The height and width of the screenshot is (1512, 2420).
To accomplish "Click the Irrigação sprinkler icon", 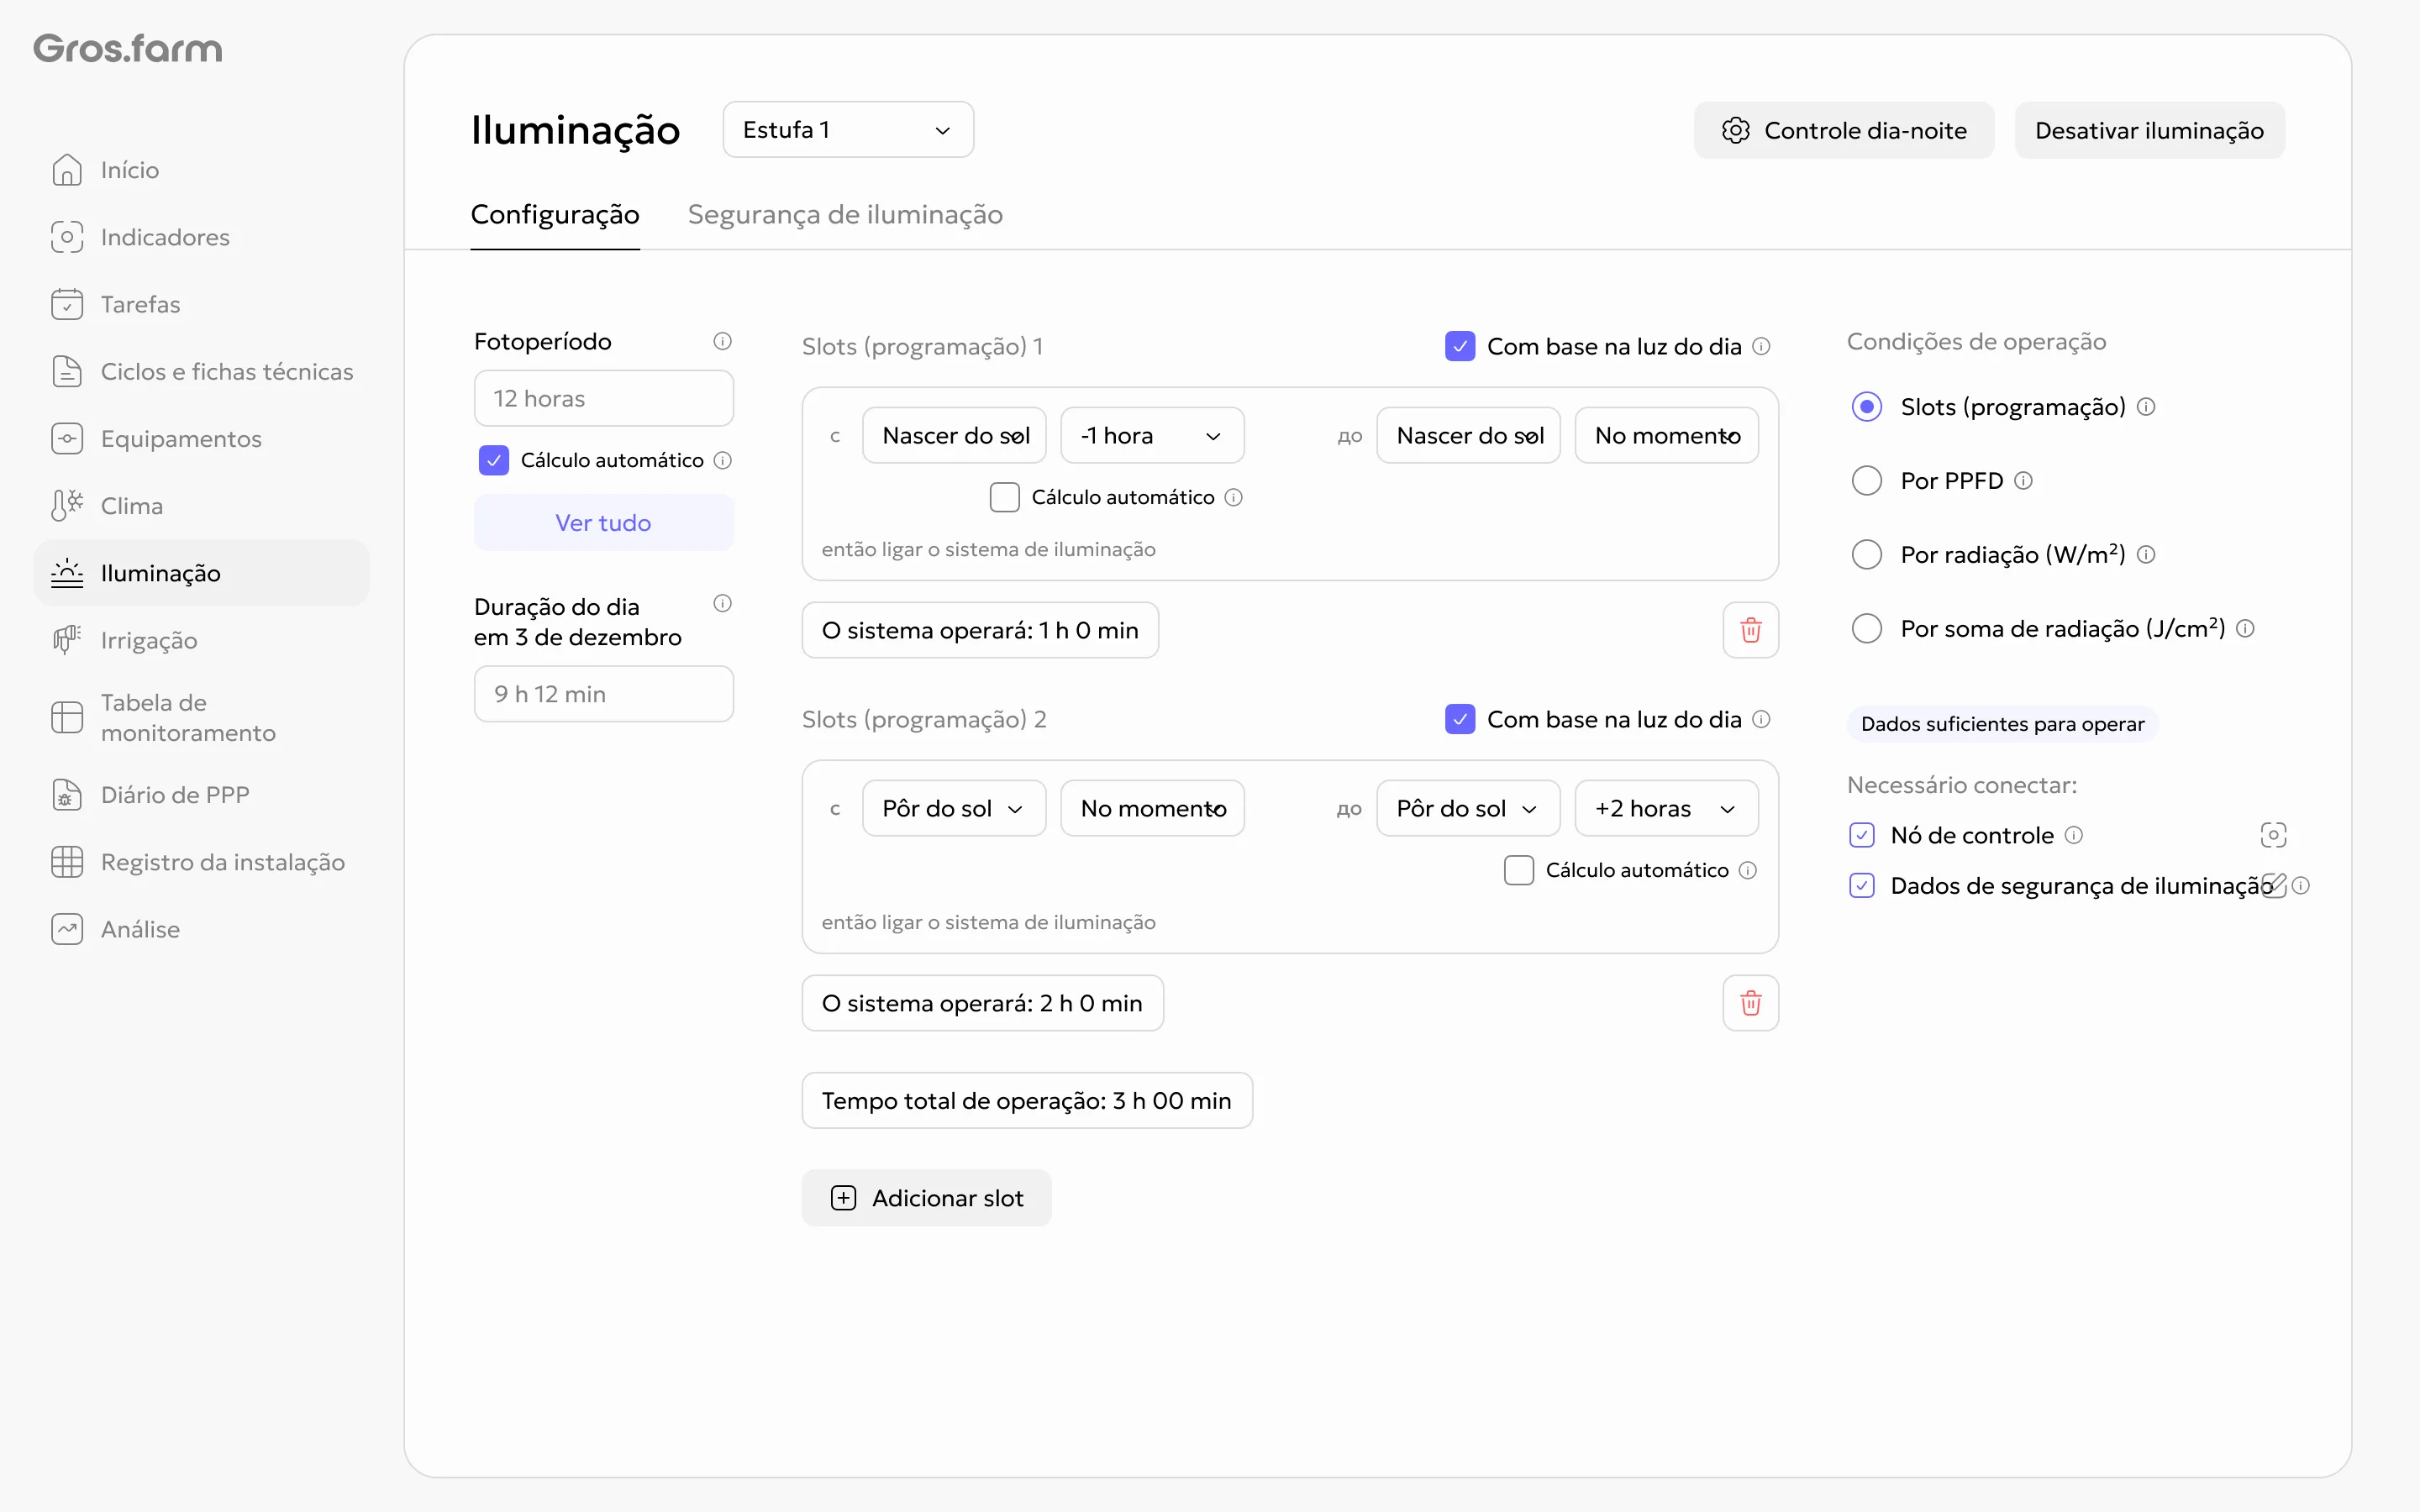I will 67,640.
